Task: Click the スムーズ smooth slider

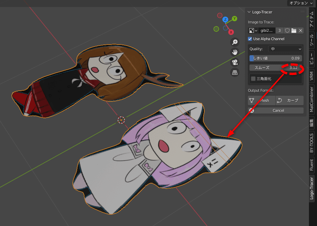Action: [276, 68]
